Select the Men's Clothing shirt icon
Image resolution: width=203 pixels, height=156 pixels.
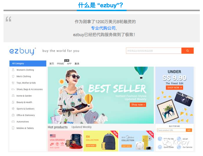13,76
